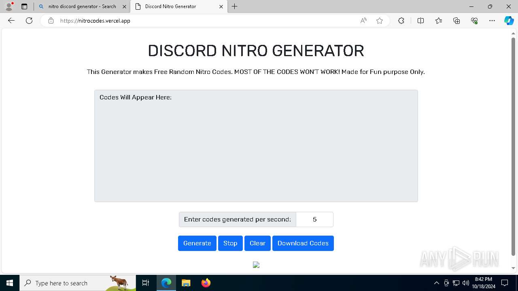The width and height of the screenshot is (518, 291).
Task: Restore down the Edge window
Action: 490,6
